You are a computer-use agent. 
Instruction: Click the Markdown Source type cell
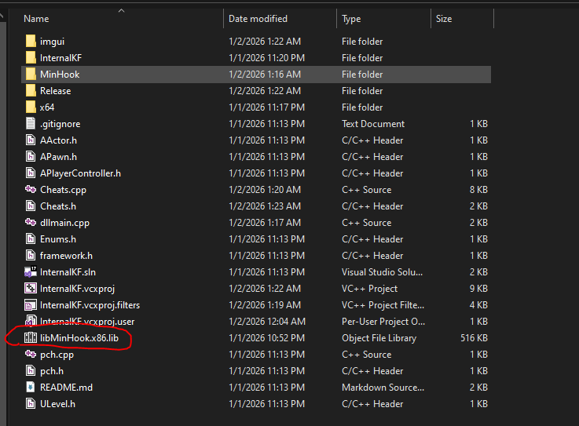point(383,388)
